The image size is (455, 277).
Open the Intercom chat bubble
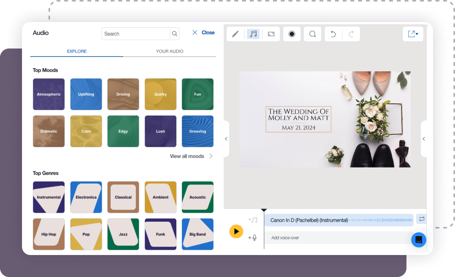(419, 240)
